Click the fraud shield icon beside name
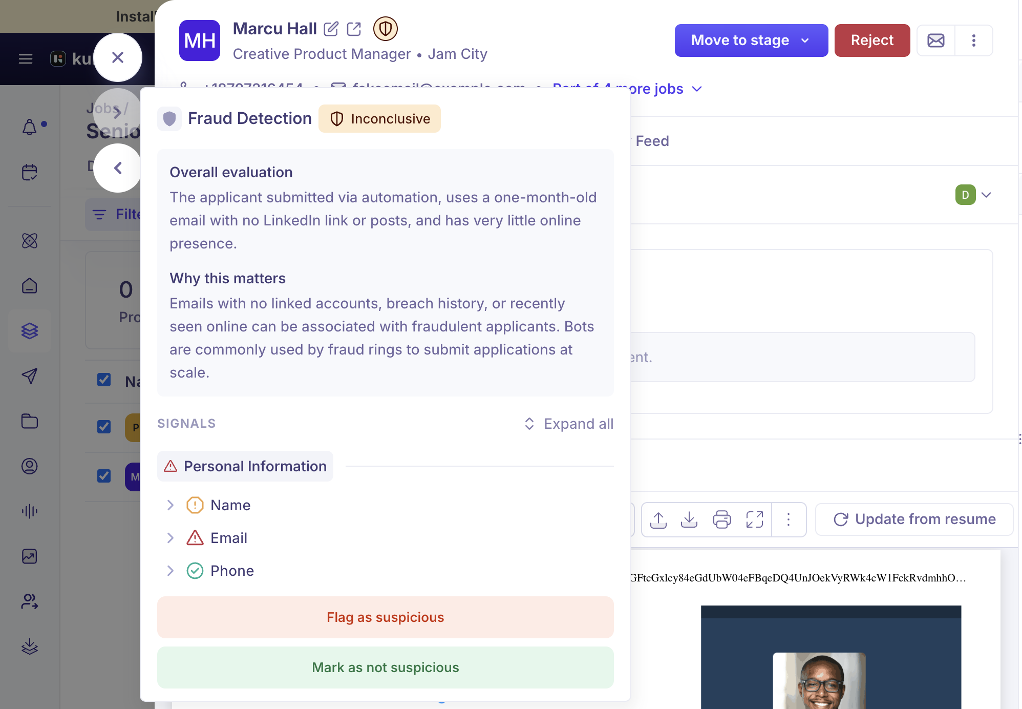Viewport: 1022px width, 709px height. coord(386,29)
